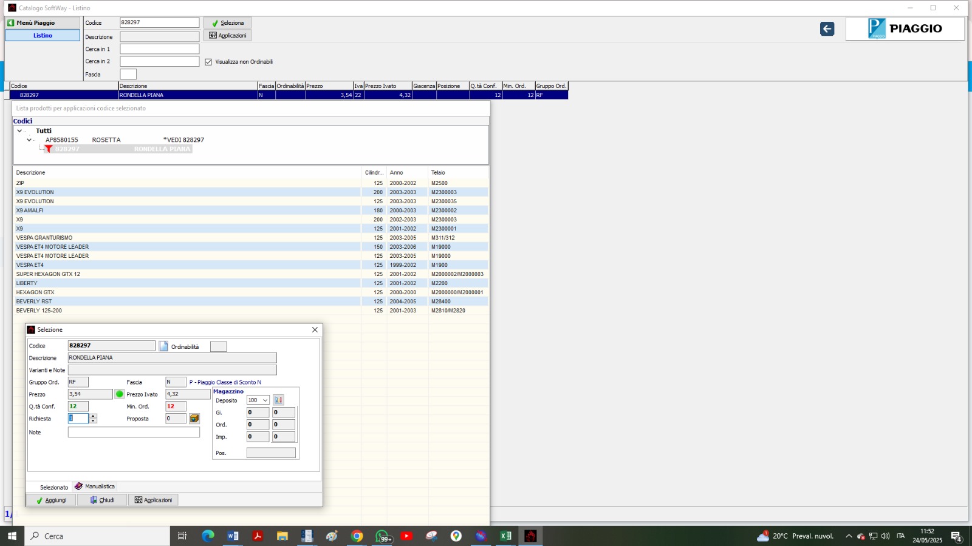Toggle Visualizza non Ordinabili checkbox
The image size is (972, 546).
[208, 62]
